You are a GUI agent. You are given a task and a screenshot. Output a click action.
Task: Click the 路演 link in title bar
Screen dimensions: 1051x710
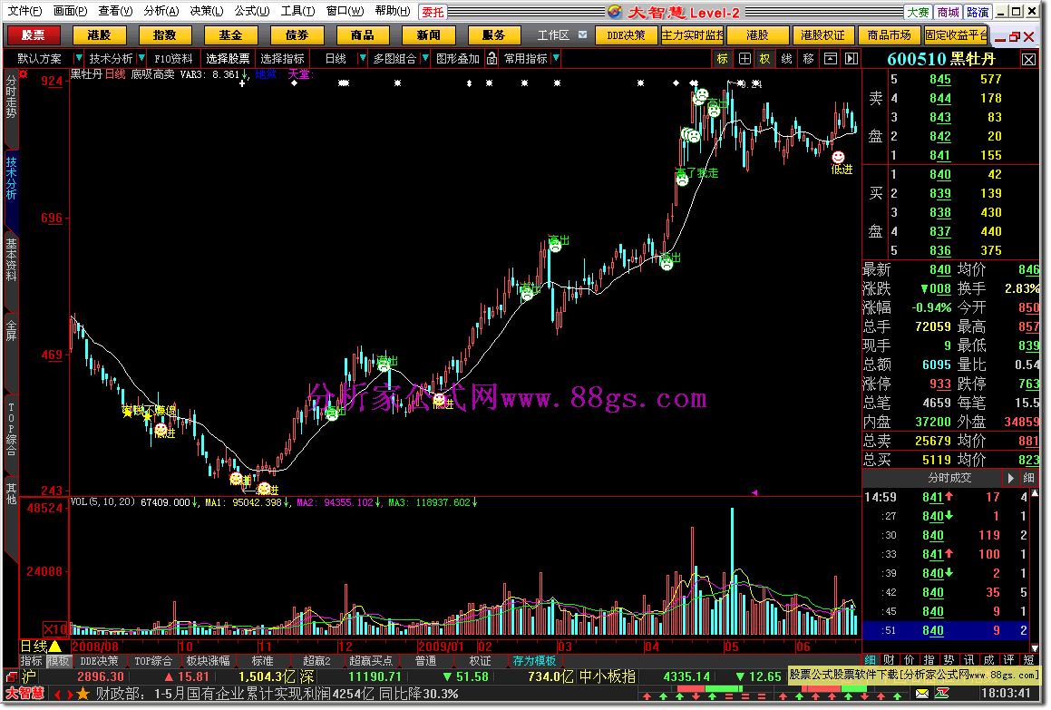point(978,12)
